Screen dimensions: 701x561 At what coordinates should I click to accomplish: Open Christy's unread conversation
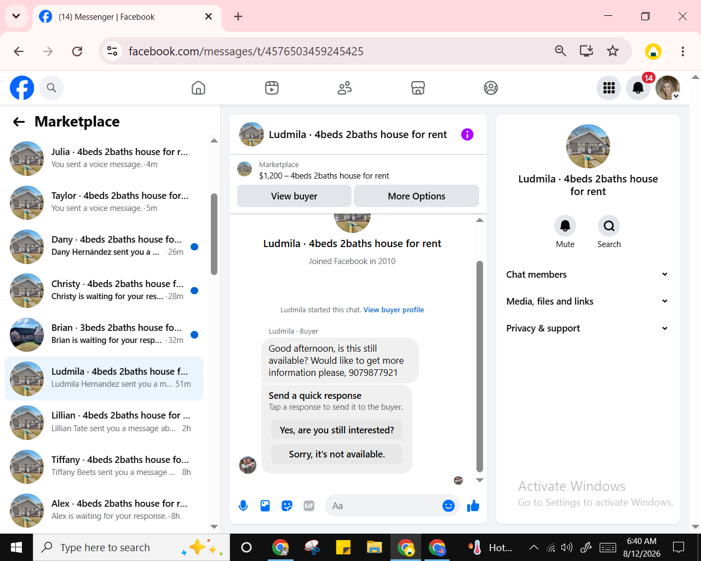[104, 290]
